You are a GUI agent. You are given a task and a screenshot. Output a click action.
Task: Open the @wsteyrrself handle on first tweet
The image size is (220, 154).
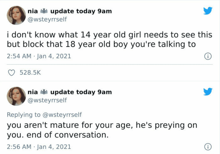47,19
